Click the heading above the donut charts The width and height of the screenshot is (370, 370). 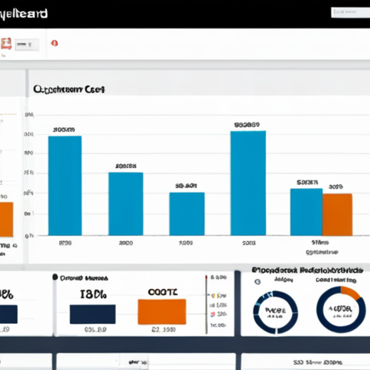click(x=307, y=270)
